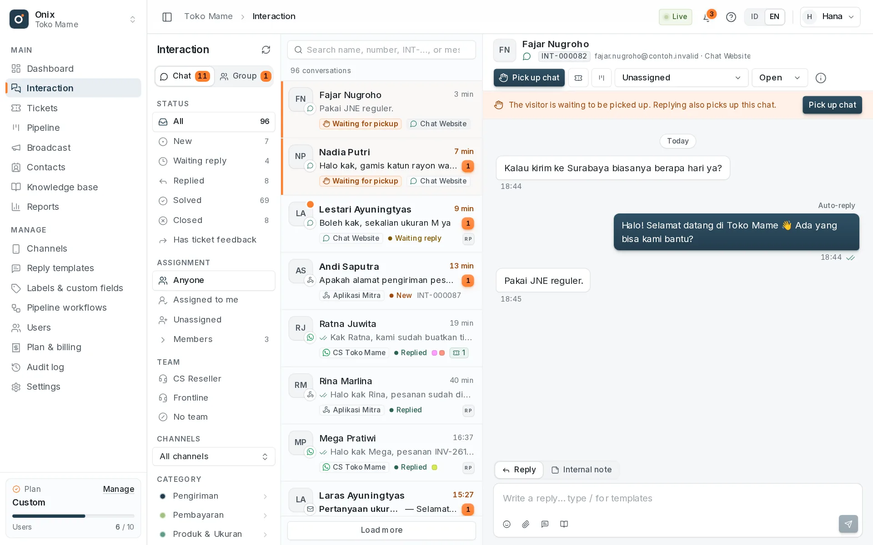Refresh the Interaction list
This screenshot has width=873, height=545.
click(x=266, y=50)
